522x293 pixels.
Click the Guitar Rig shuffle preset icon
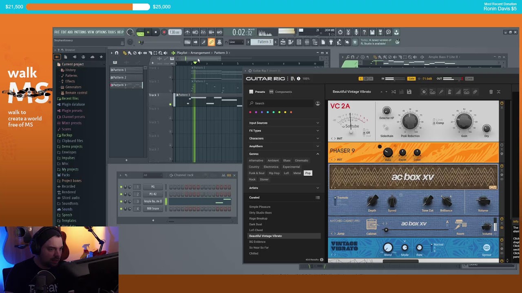pos(394,92)
